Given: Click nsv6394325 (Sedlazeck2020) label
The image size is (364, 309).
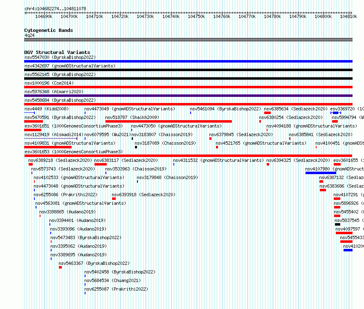Looking at the screenshot, I should point(298,160).
